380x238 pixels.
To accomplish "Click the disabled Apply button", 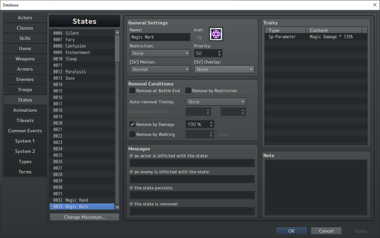I will [361, 231].
